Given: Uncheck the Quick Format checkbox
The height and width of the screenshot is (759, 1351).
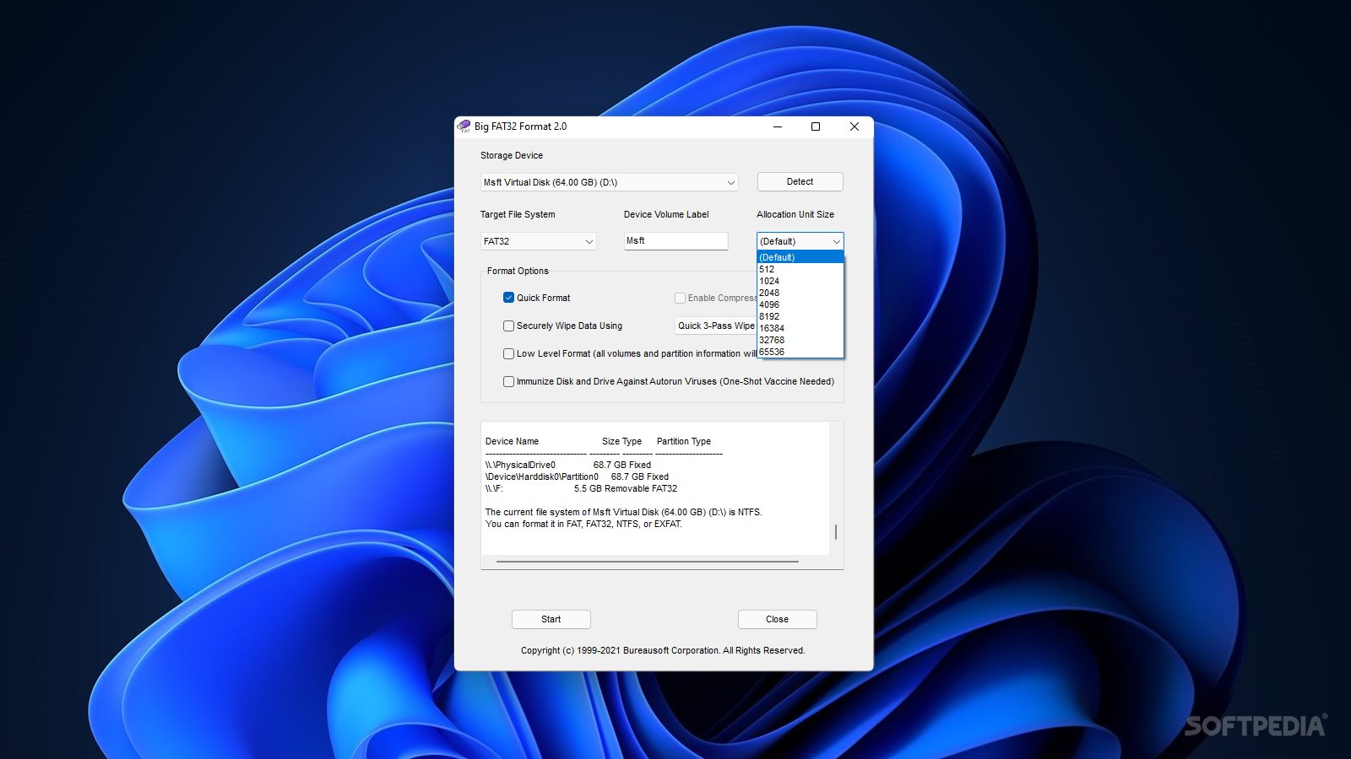Looking at the screenshot, I should pos(508,298).
